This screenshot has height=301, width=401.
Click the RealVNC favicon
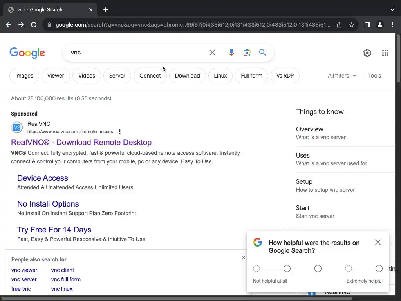17,127
